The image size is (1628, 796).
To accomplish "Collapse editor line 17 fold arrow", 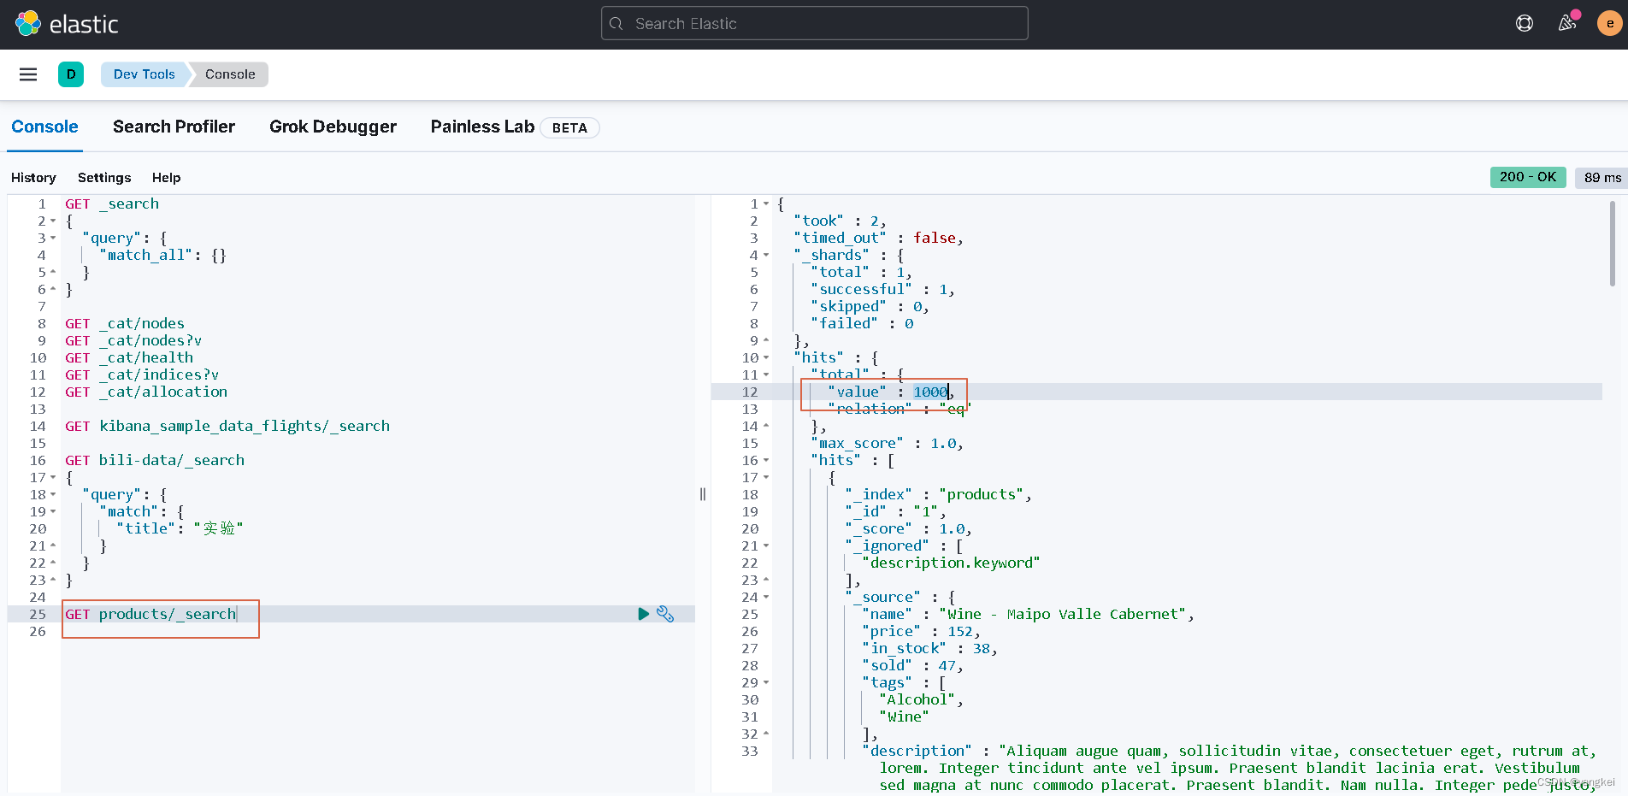I will [53, 477].
